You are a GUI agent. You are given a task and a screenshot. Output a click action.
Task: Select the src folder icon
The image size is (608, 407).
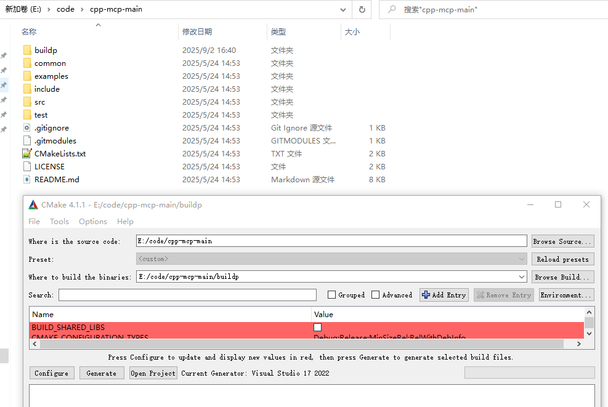27,102
